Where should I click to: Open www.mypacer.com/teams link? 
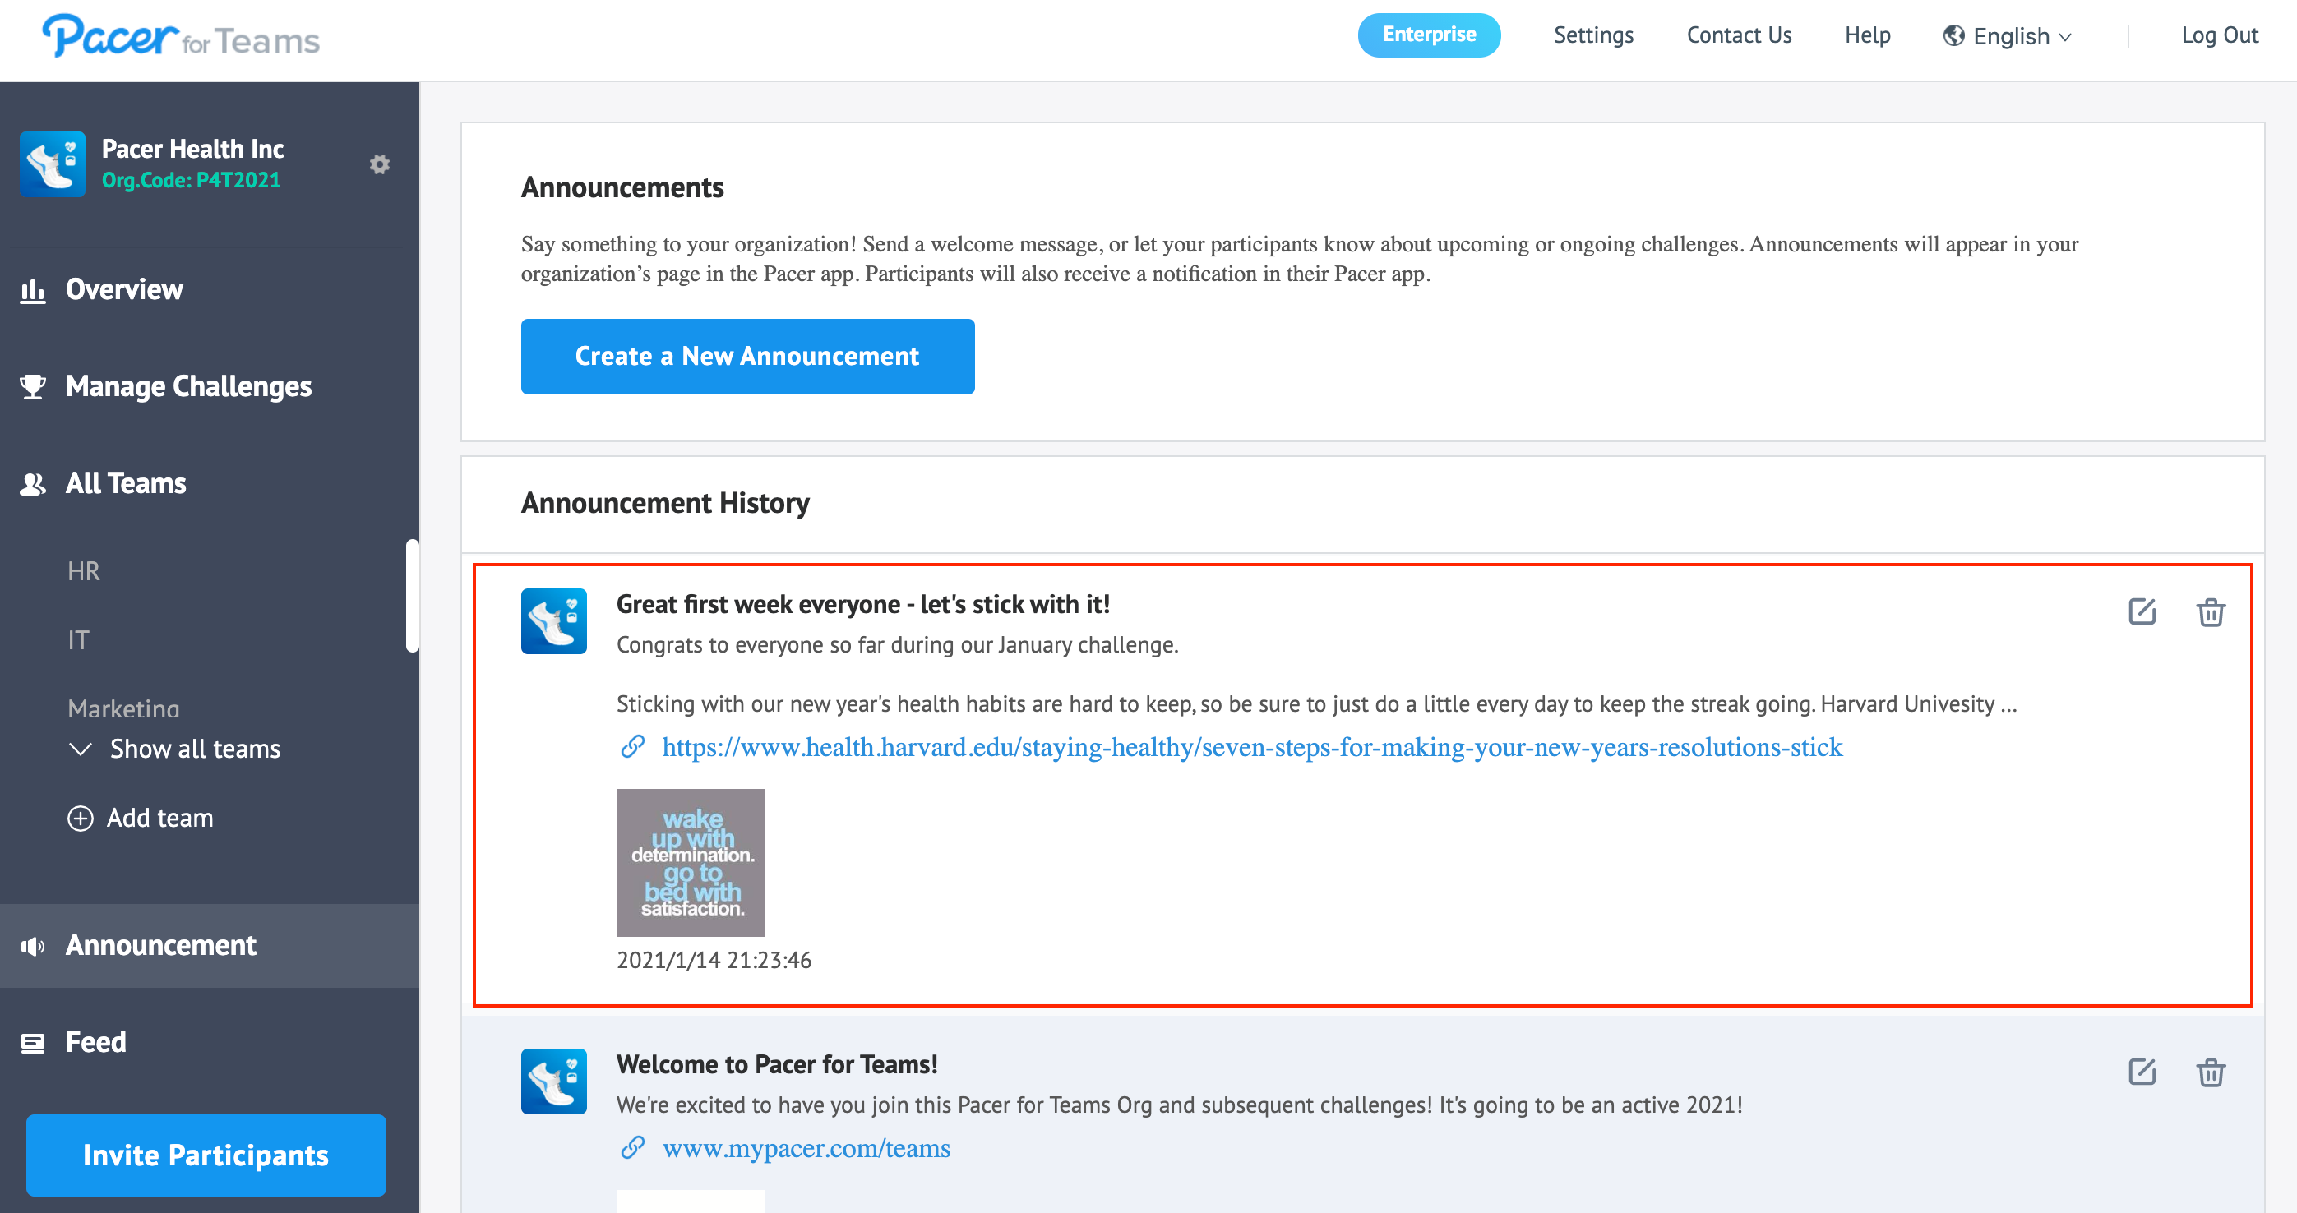806,1148
